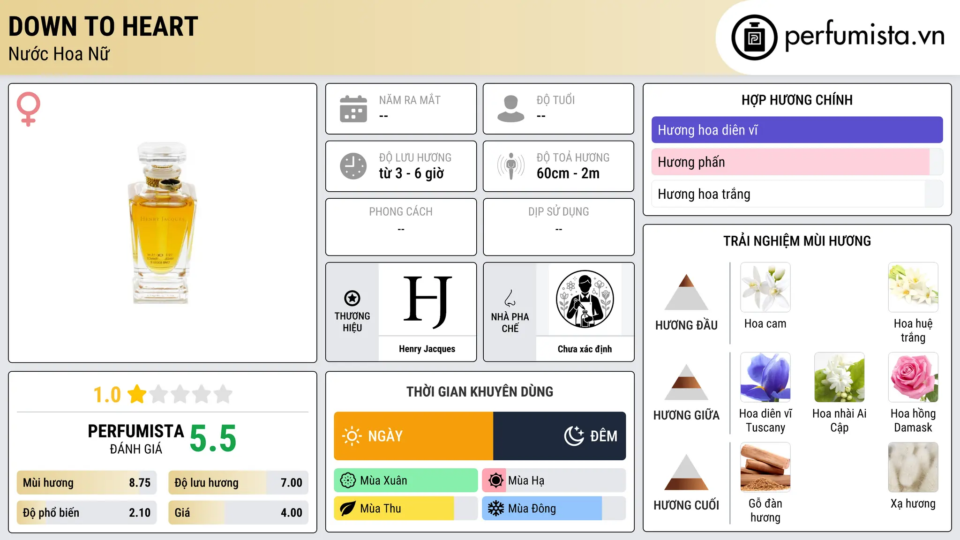Screen dimensions: 960x540
Task: Click the moon icon in the Đêm bar
Action: pos(574,436)
